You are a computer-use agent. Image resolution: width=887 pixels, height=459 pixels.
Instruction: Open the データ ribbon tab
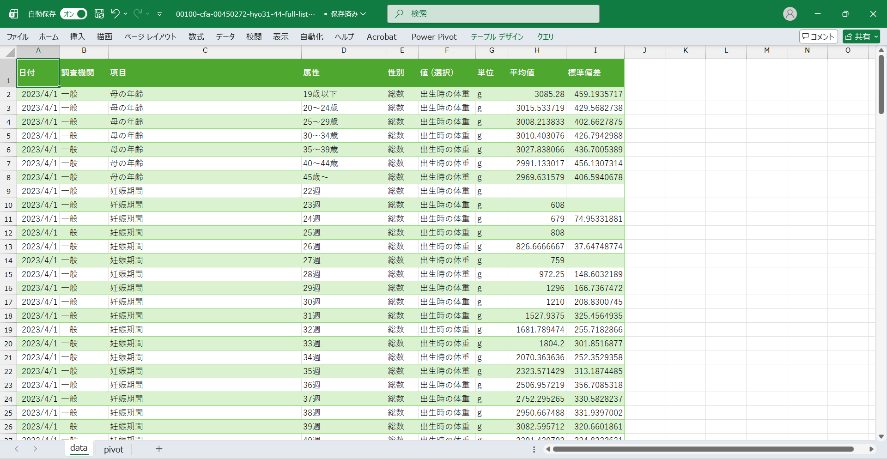coord(225,37)
